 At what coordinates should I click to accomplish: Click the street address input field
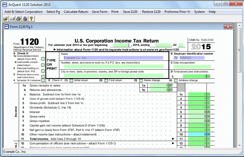coord(114,66)
